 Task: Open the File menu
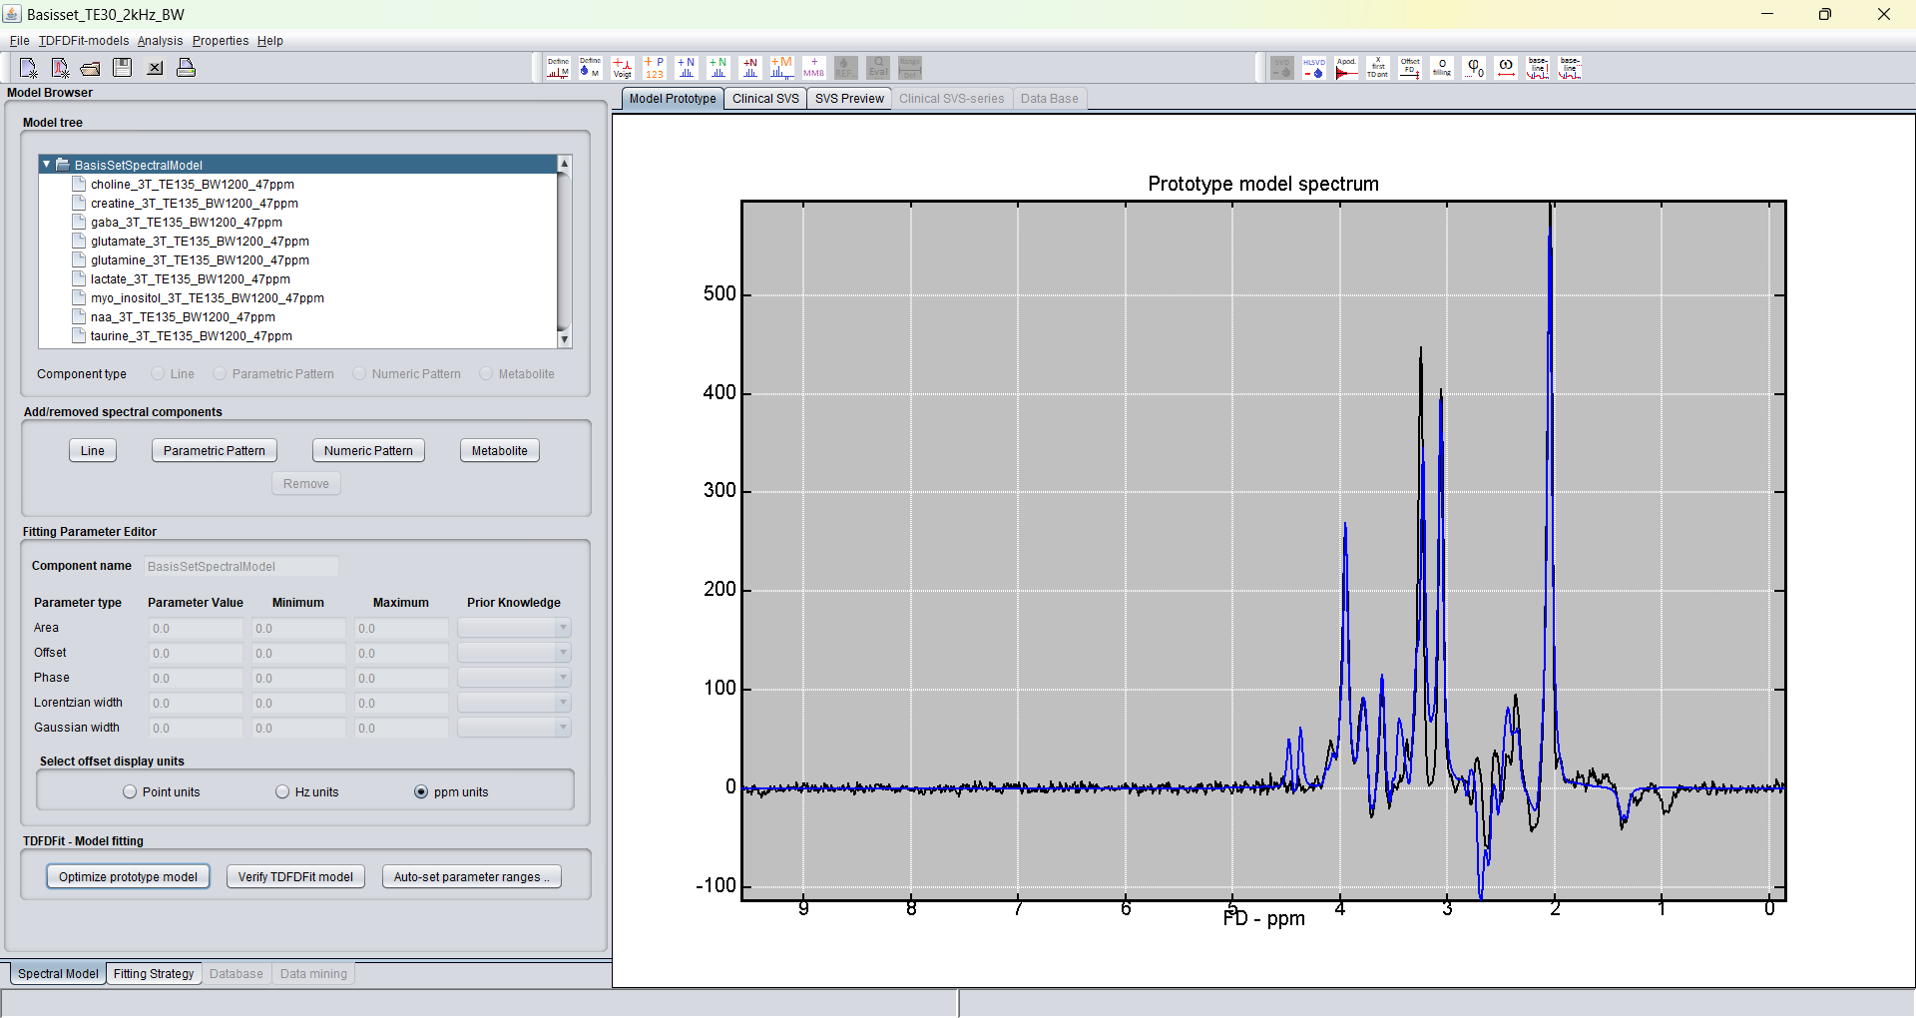[19, 41]
